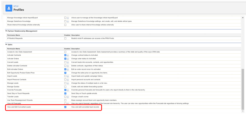Open info icon beside Activate Contracts
Screen dimensions: 246x114
pos(68,55)
